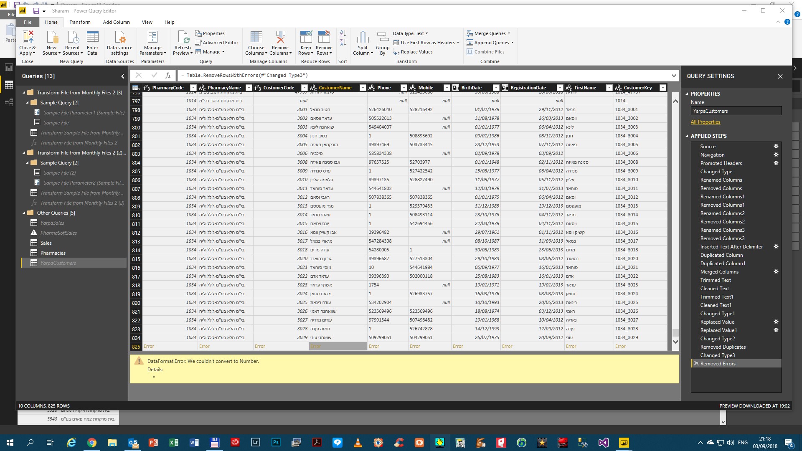Open filter dropdown for CustomerName column
Image resolution: width=802 pixels, height=451 pixels.
click(x=363, y=88)
